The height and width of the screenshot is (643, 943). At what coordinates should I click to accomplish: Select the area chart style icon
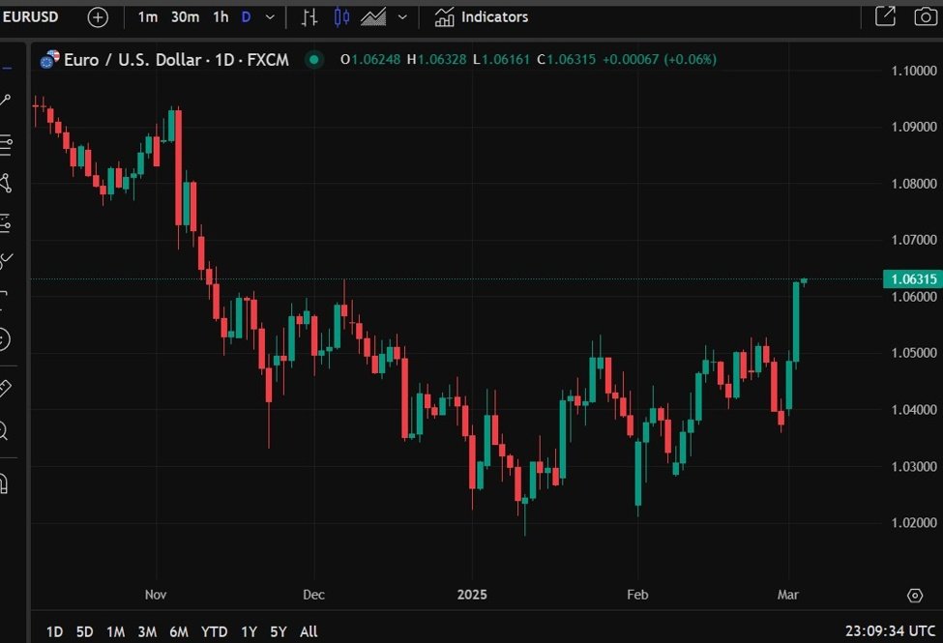point(373,17)
